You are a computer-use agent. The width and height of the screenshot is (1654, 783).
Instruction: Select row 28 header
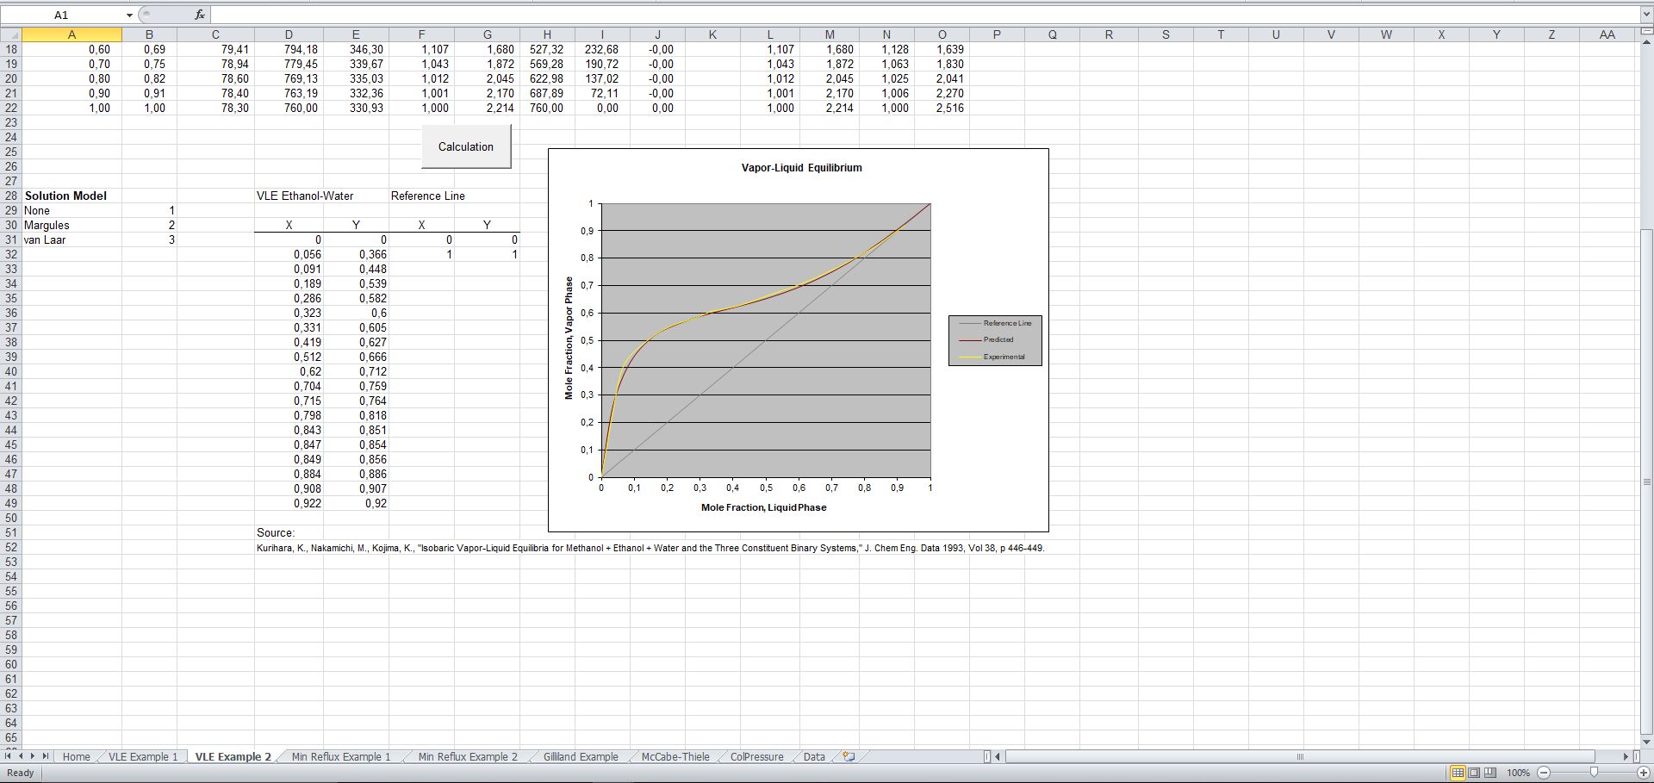pyautogui.click(x=10, y=196)
